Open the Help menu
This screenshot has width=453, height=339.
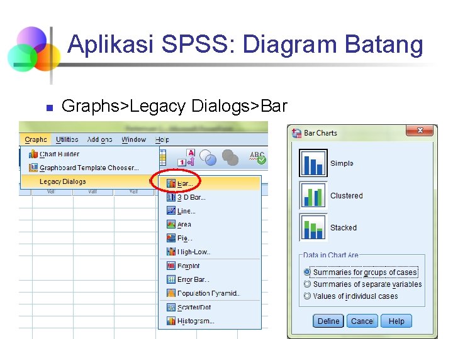pyautogui.click(x=162, y=139)
